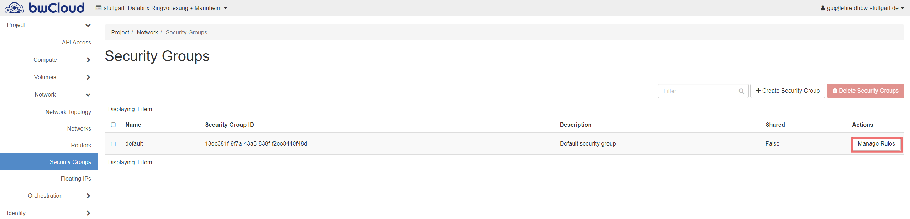
Task: Click into the Filter input field
Action: coord(698,91)
